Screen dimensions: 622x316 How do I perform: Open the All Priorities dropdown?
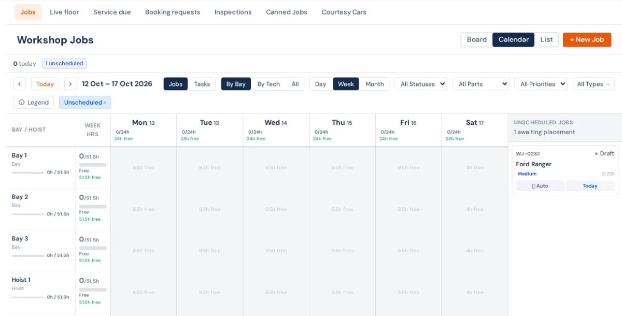pos(541,84)
